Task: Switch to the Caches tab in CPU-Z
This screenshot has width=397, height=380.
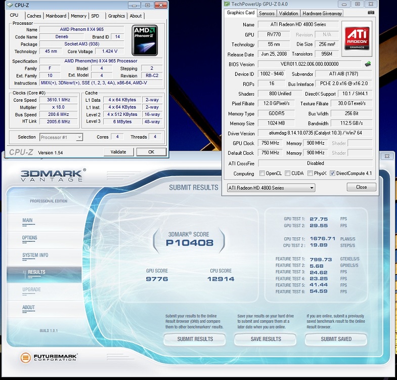Action: (34, 16)
